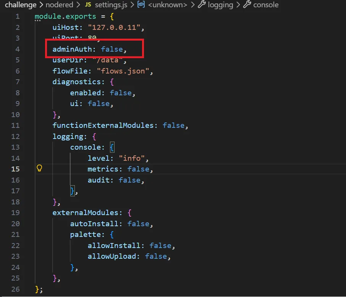
Task: Place cursor on 'module.exports' text
Action: click(65, 16)
